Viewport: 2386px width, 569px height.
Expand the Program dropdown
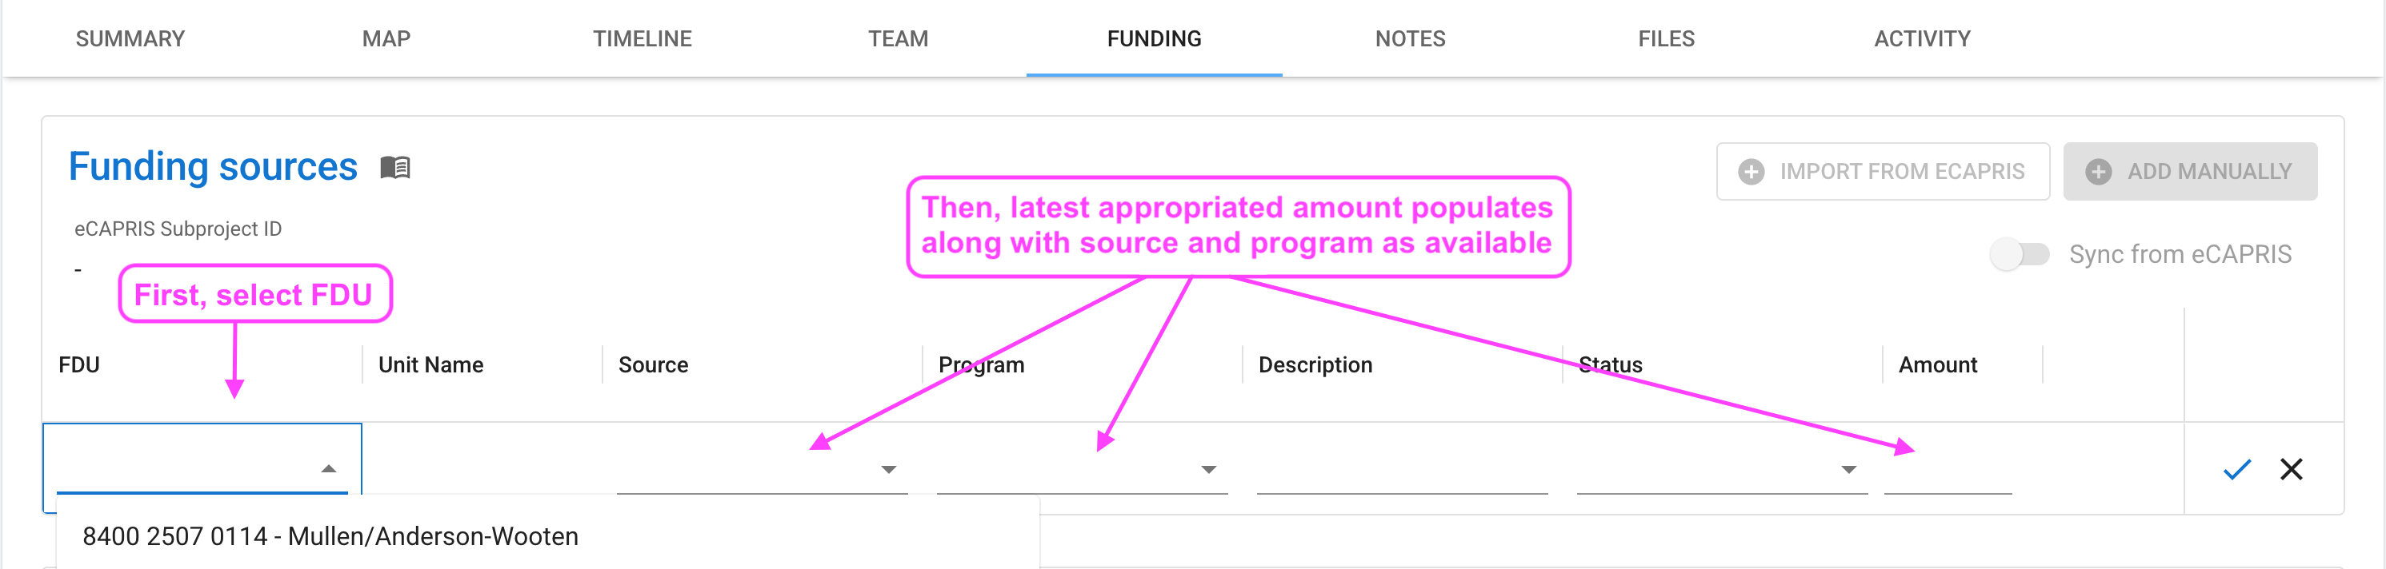(1208, 469)
